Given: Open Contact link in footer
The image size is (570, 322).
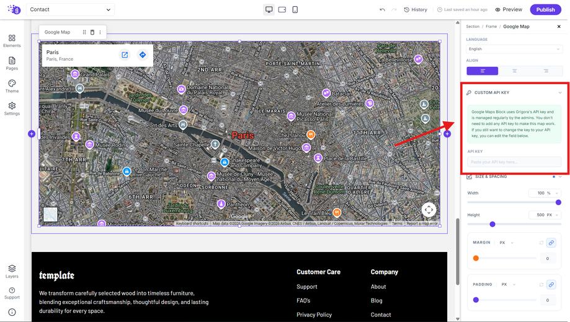Looking at the screenshot, I should (x=381, y=315).
